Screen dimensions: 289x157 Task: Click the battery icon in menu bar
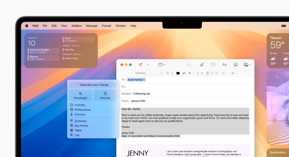(284, 26)
